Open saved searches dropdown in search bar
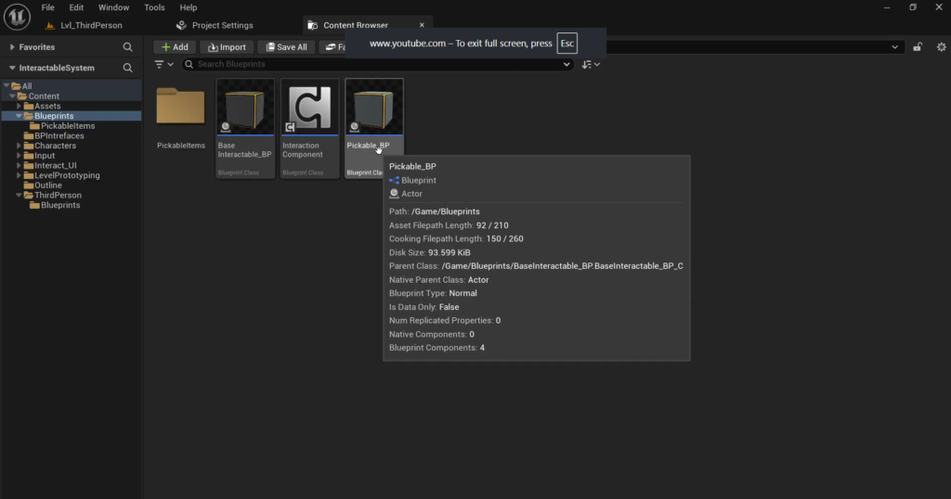The image size is (951, 499). 566,64
